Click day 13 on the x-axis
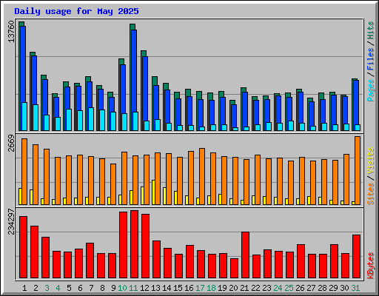 pyautogui.click(x=155, y=288)
